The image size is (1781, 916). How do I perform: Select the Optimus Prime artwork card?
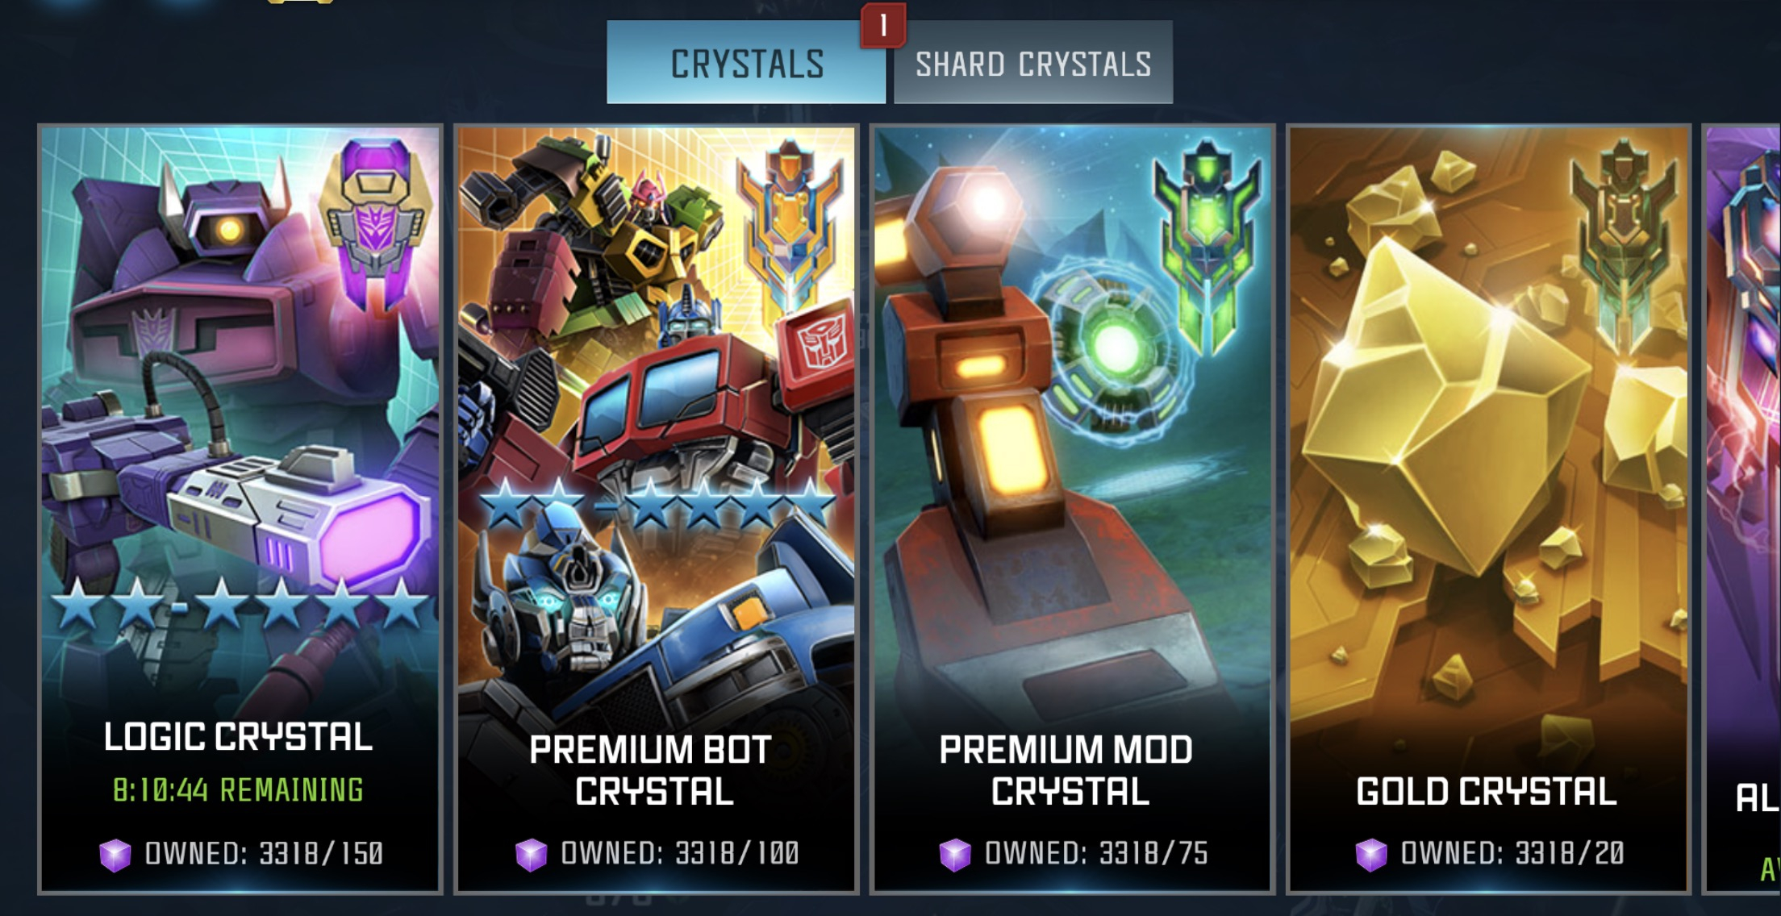tap(656, 419)
